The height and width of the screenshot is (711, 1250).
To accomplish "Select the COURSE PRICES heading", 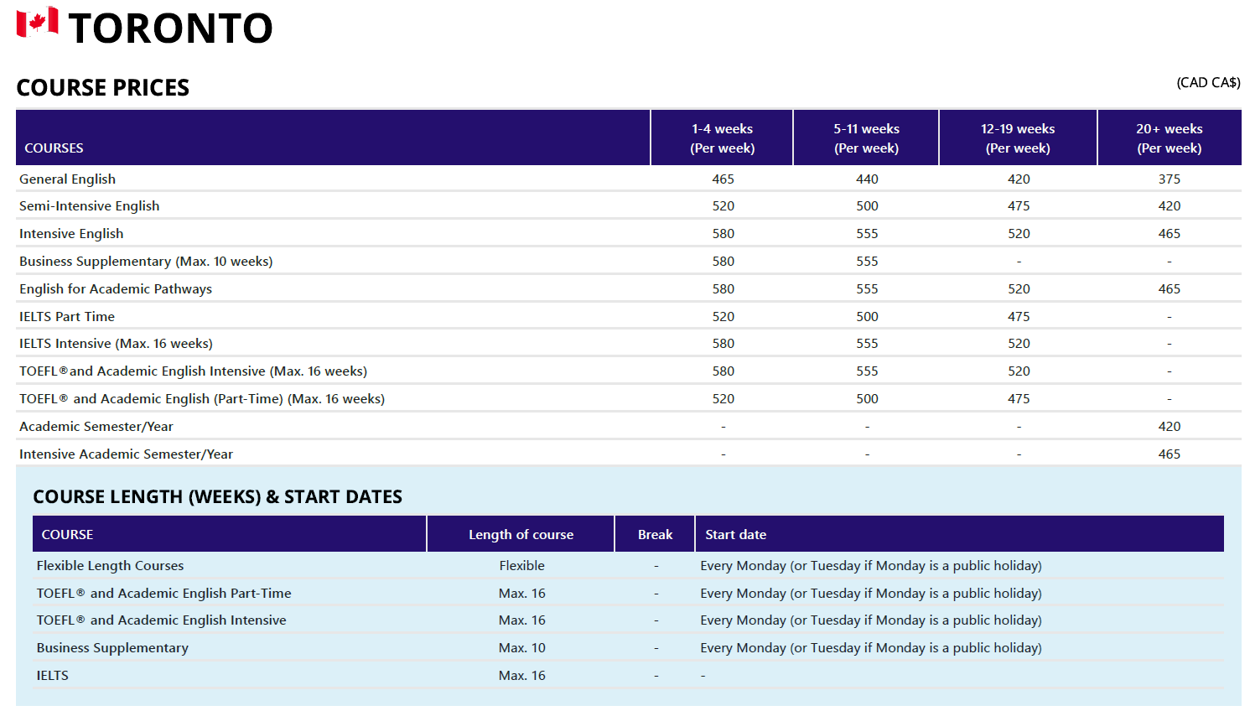I will [103, 88].
